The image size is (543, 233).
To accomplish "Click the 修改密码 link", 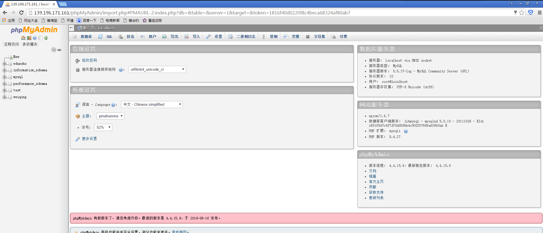I will point(89,60).
